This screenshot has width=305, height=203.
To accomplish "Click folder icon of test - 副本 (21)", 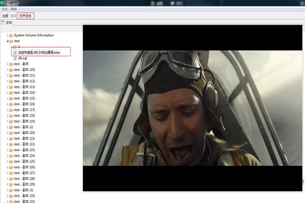I will tap(11, 139).
